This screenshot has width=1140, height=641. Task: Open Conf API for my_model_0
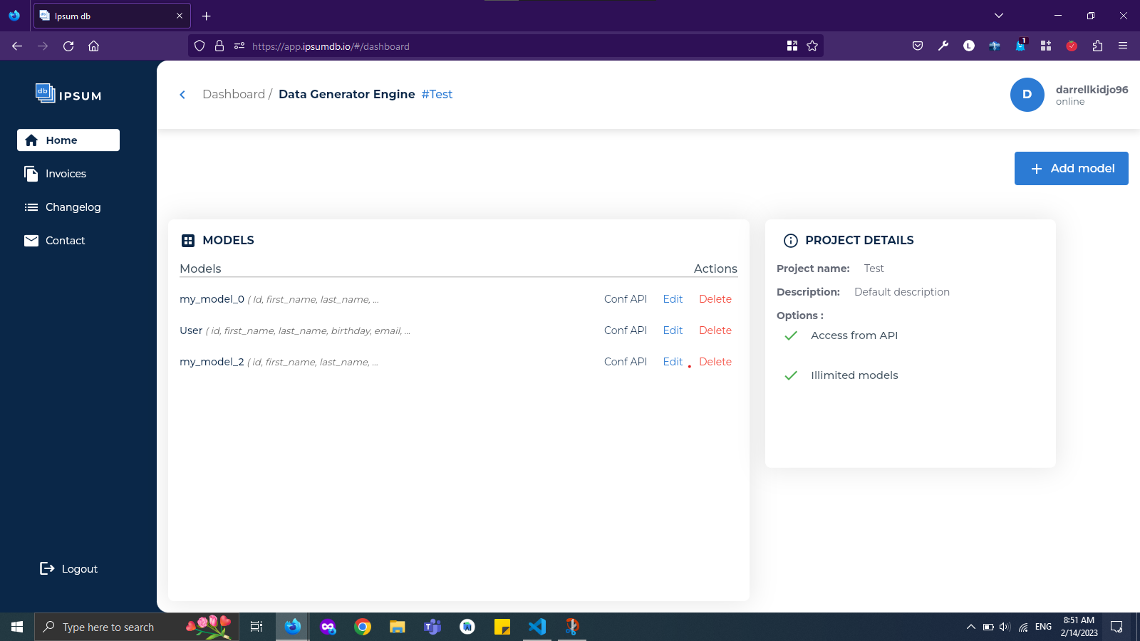[x=626, y=299]
